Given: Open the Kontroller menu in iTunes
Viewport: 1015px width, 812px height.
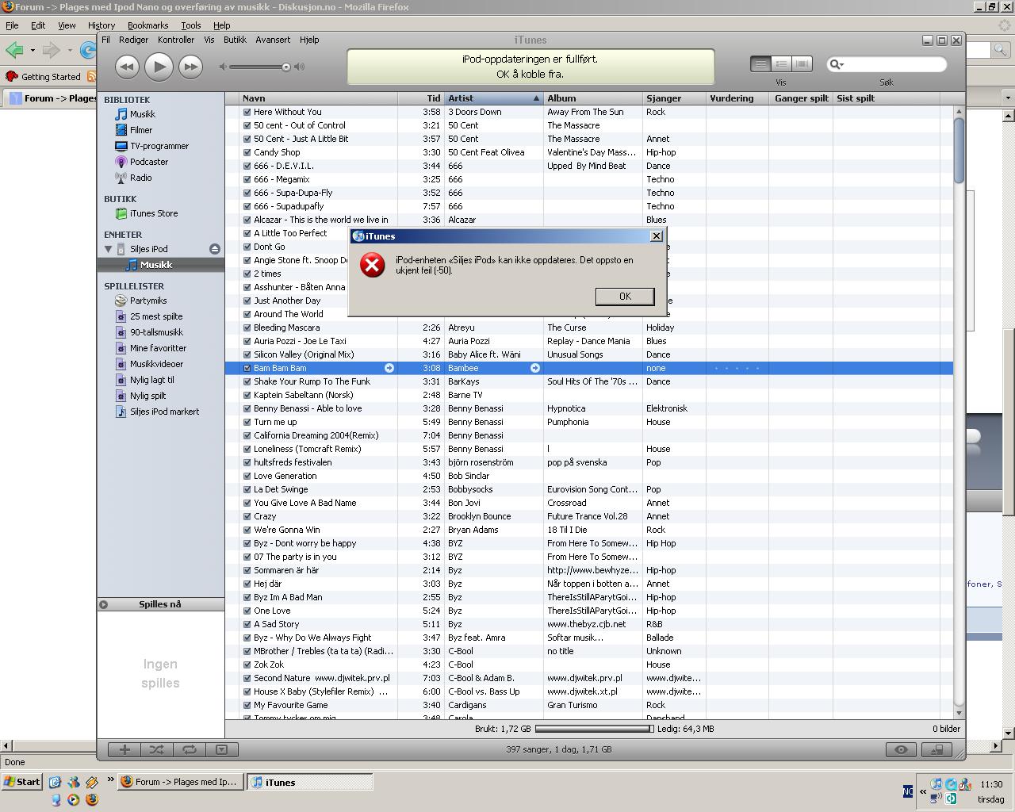Looking at the screenshot, I should (176, 40).
